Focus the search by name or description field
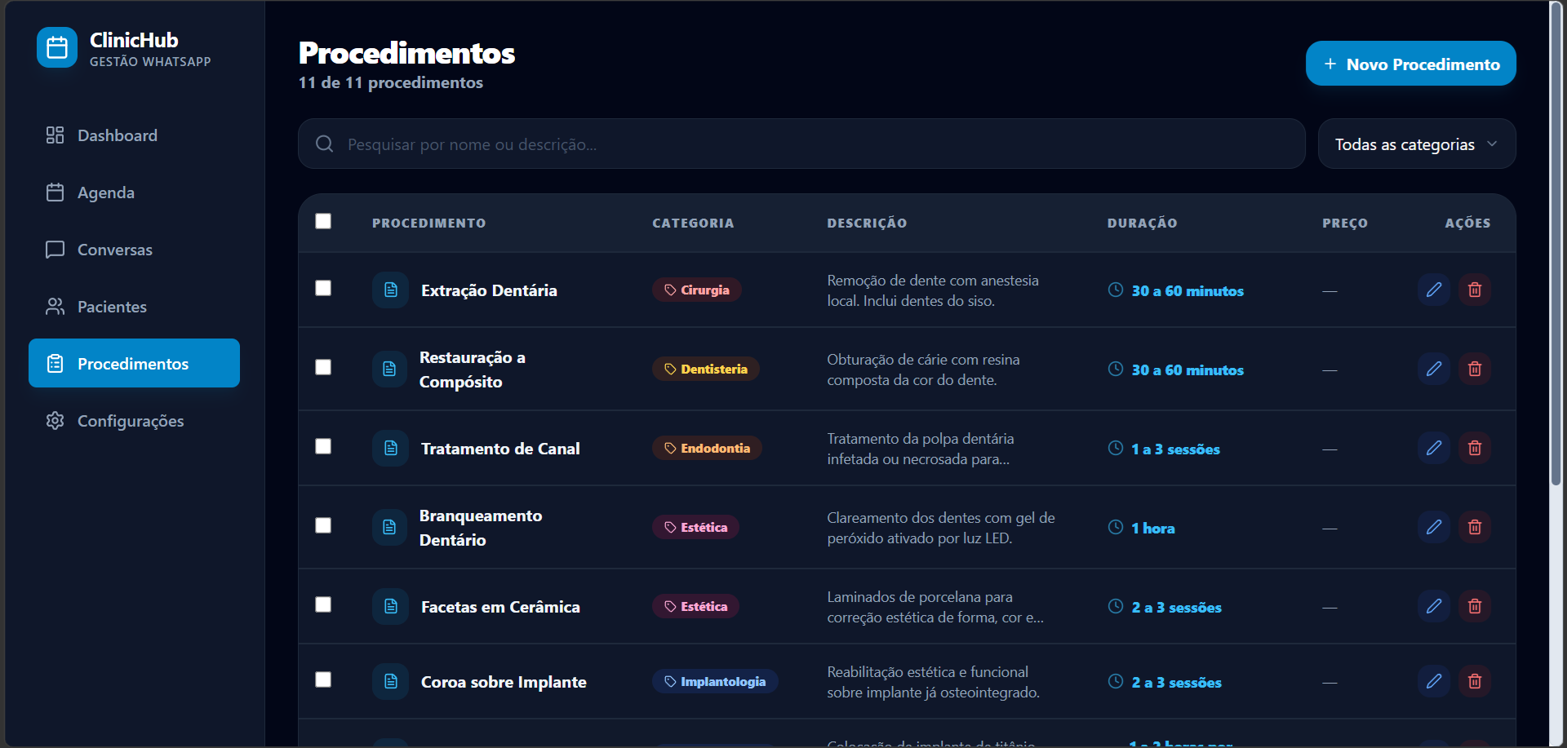Image resolution: width=1567 pixels, height=748 pixels. pos(801,144)
